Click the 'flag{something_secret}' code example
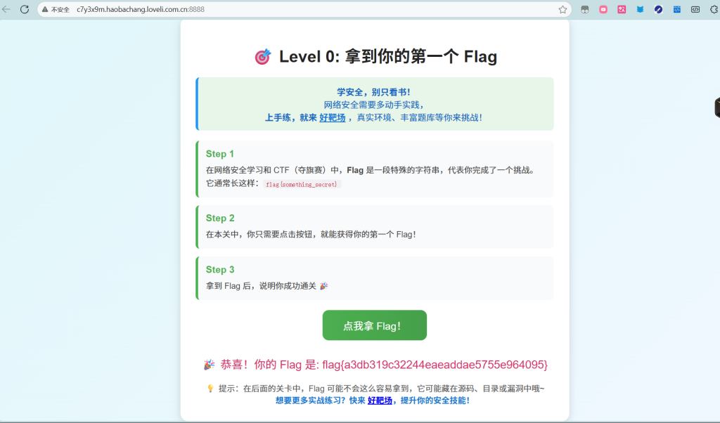This screenshot has width=720, height=423. click(x=302, y=184)
